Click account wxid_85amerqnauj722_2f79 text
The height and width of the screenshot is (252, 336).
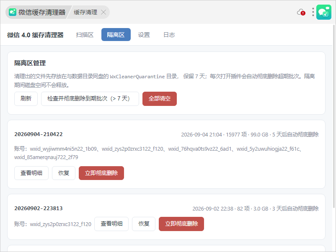[x=46, y=157]
